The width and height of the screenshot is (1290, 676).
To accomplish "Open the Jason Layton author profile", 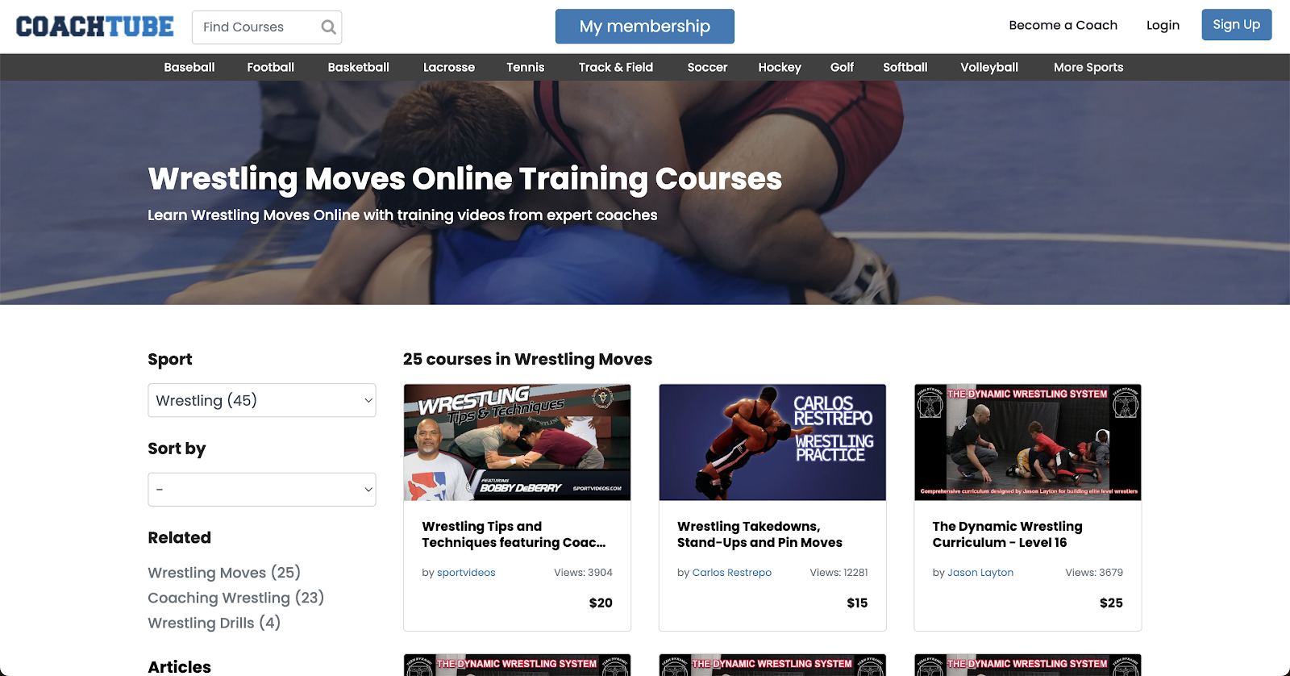I will tap(980, 573).
